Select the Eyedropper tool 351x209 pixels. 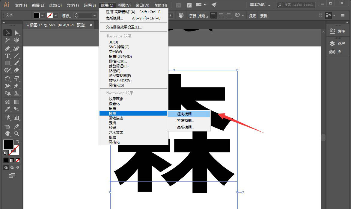[7, 109]
